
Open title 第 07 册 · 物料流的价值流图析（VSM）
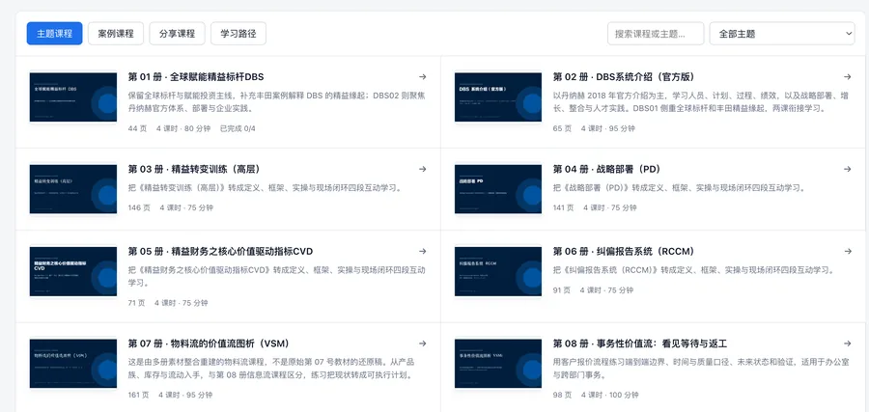[209, 343]
